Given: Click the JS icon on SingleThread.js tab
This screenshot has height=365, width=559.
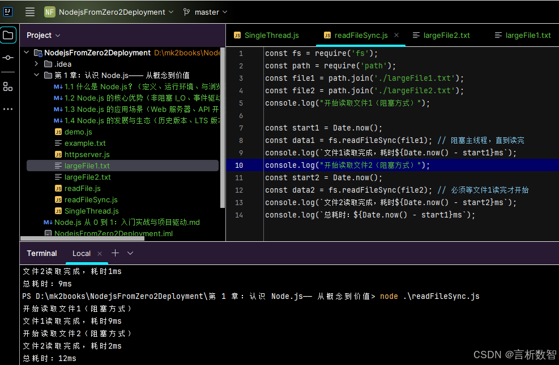Looking at the screenshot, I should pyautogui.click(x=237, y=35).
